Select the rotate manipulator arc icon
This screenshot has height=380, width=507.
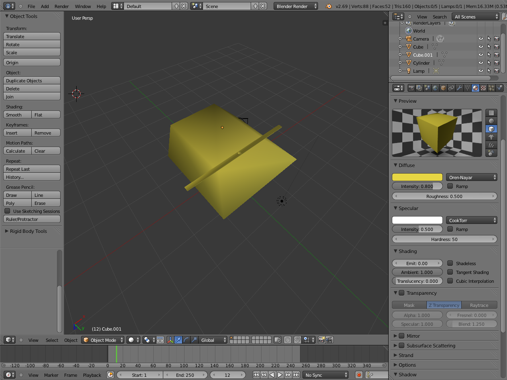[187, 340]
